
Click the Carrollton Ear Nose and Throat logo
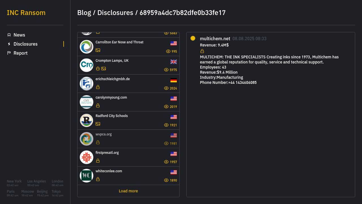coord(87,47)
